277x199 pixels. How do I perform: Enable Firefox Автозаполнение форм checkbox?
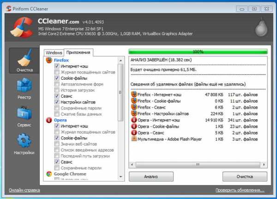pyautogui.click(x=57, y=84)
